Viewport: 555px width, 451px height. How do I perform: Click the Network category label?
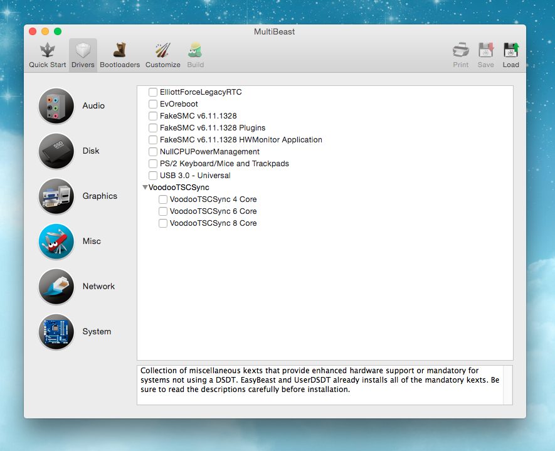click(x=98, y=287)
